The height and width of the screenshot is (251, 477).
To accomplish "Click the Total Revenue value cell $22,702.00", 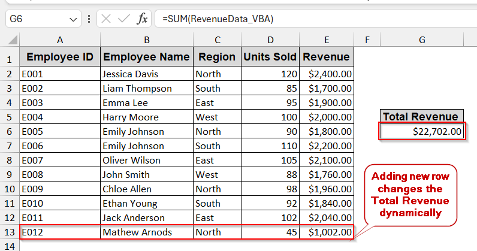I will (422, 131).
